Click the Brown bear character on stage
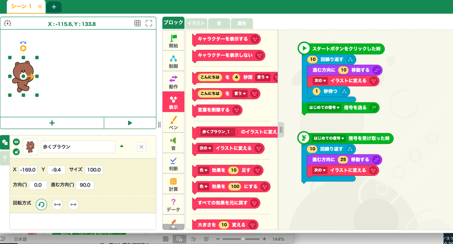The width and height of the screenshot is (453, 244). [23, 76]
